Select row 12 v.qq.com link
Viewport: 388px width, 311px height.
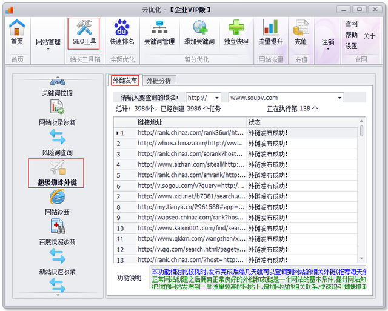[x=192, y=249]
